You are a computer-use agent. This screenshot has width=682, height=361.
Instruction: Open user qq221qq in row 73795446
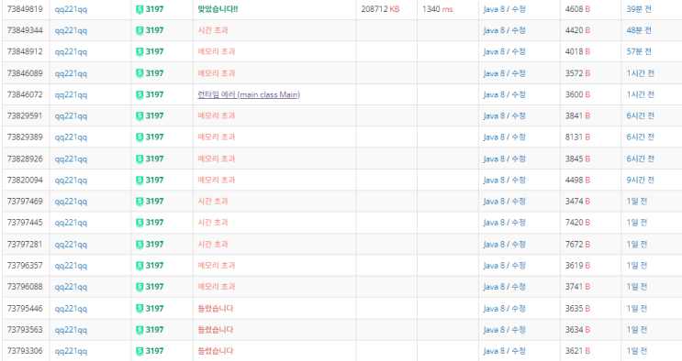point(71,310)
